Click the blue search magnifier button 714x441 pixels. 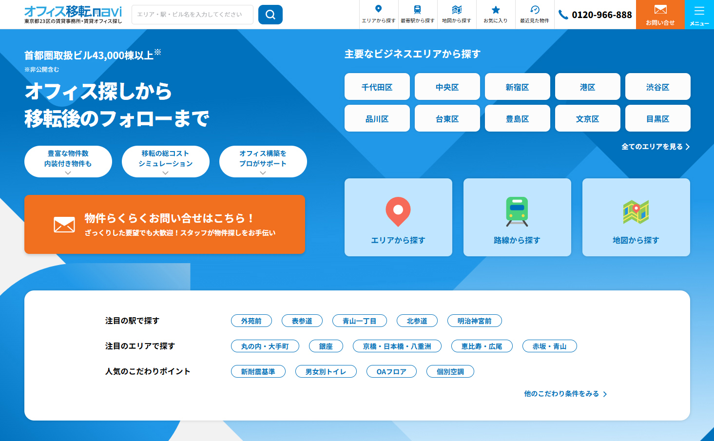tap(270, 15)
